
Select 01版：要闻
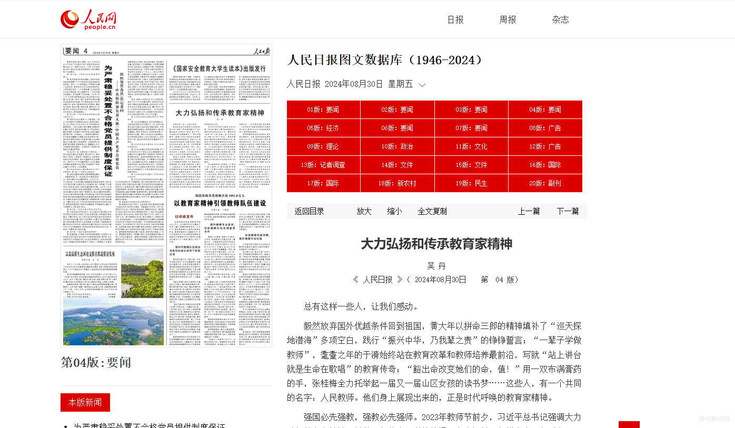pos(323,110)
